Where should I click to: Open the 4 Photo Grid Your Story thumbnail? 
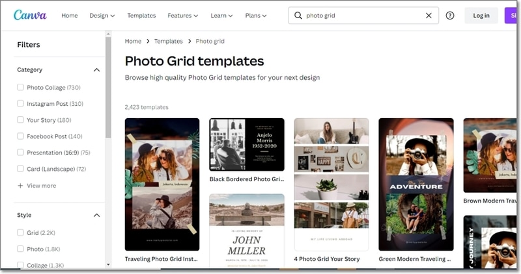[331, 184]
